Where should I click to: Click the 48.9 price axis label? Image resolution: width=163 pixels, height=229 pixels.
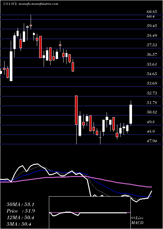coord(151,132)
